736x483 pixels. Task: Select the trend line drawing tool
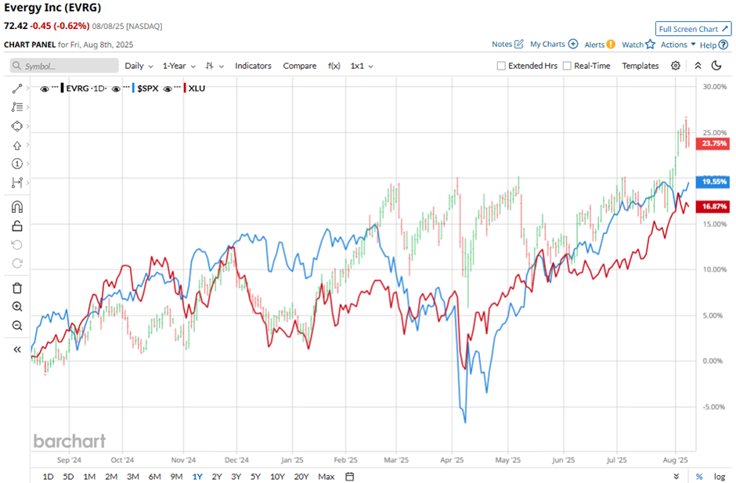point(17,88)
